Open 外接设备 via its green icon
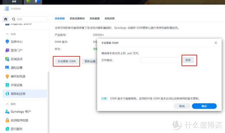Image resolution: width=225 pixels, height=133 pixels. pos(7,85)
